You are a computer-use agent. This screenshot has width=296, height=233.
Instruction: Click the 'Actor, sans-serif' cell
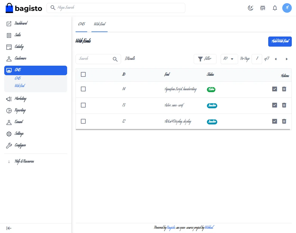coord(174,105)
